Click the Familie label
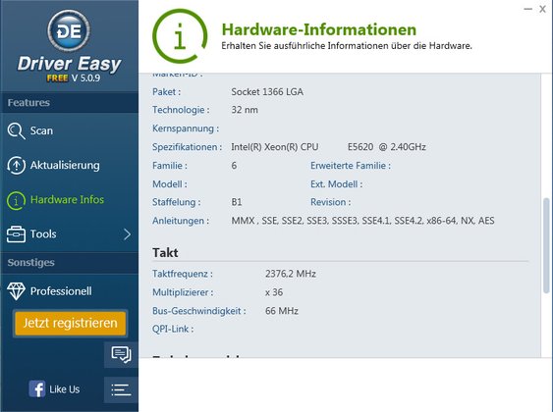Image resolution: width=553 pixels, height=412 pixels. pos(170,166)
